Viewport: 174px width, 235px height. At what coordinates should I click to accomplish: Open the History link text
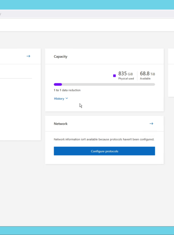(59, 99)
